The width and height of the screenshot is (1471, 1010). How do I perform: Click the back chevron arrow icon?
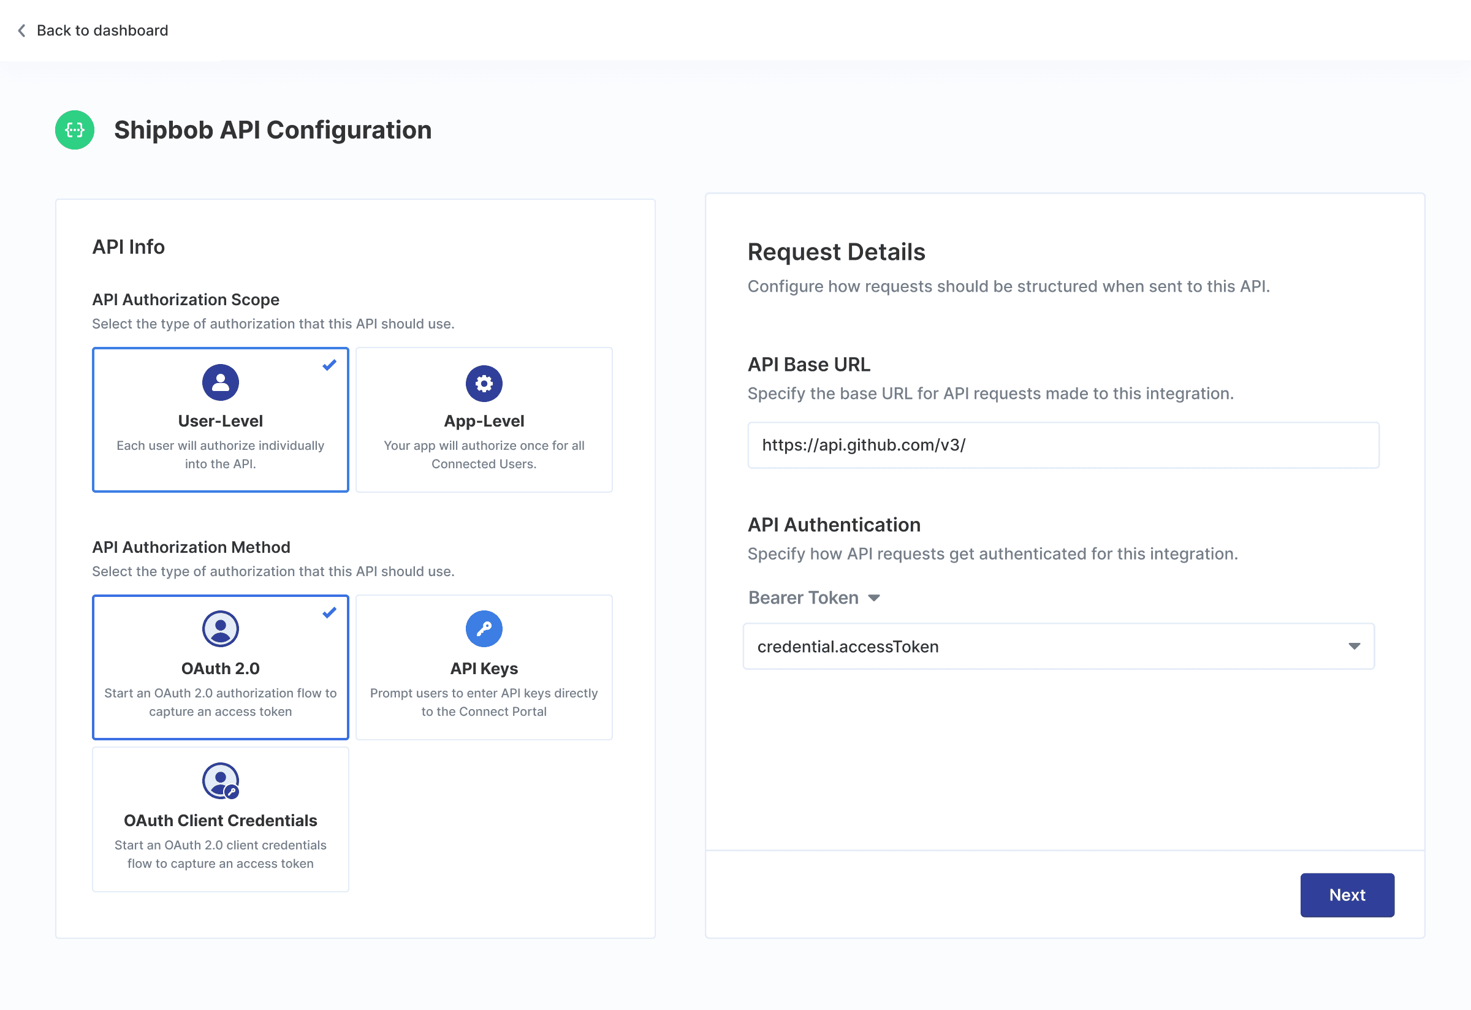pos(21,31)
